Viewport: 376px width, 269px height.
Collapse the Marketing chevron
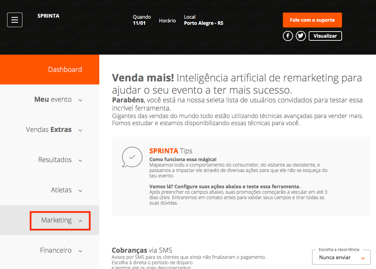(x=81, y=221)
